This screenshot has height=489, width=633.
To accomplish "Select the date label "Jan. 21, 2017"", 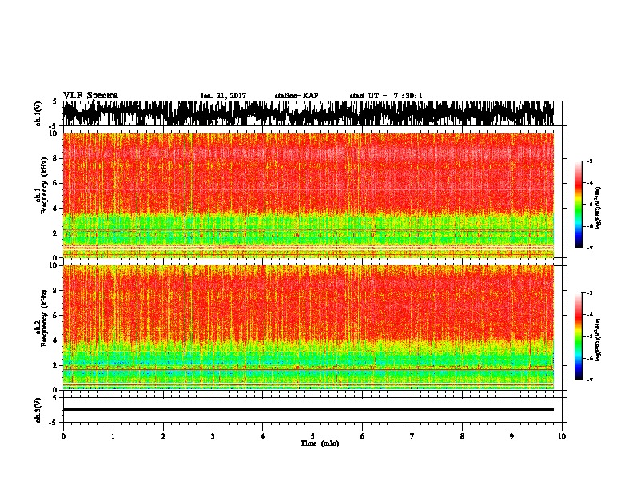I will tap(223, 96).
